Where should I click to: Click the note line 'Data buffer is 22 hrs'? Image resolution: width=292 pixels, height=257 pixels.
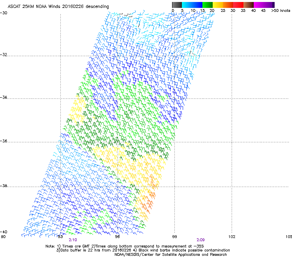pyautogui.click(x=143, y=250)
